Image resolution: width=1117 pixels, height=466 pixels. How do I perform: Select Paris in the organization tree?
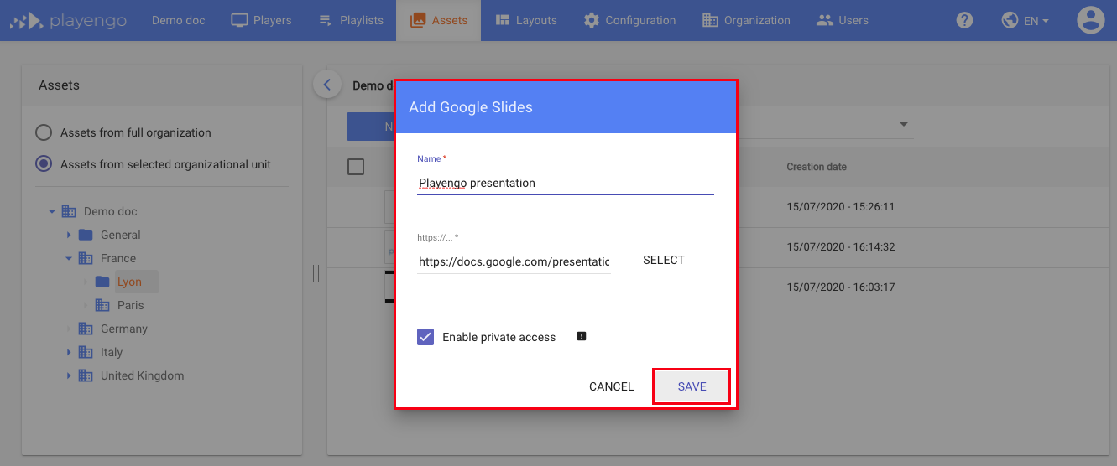click(x=131, y=305)
